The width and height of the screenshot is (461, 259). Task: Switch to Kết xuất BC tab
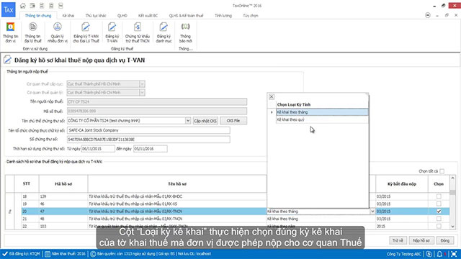click(148, 16)
